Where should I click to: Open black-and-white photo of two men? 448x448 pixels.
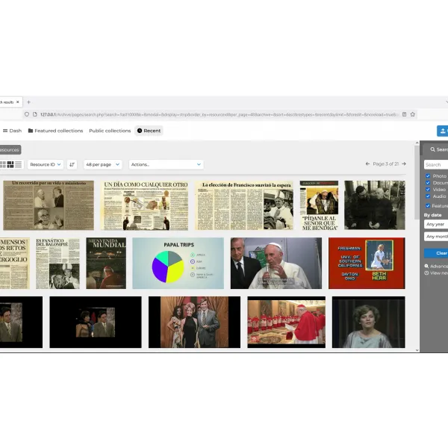[375, 205]
